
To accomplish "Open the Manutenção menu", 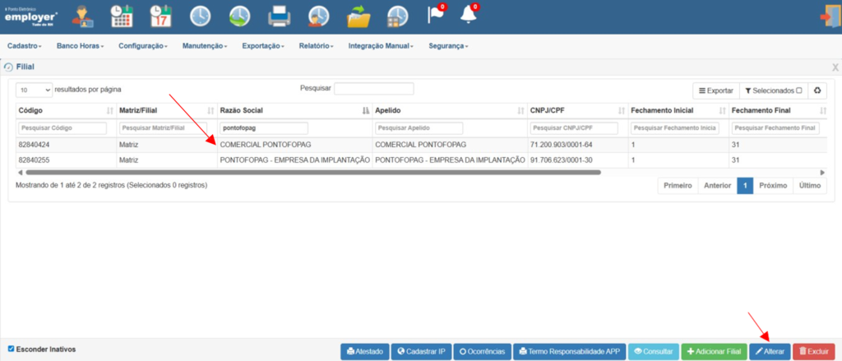I will tap(205, 46).
